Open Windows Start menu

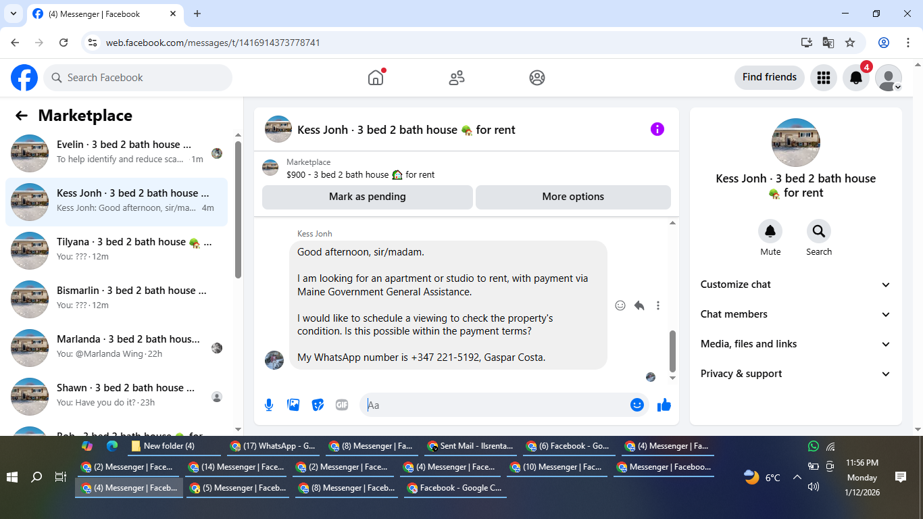(x=12, y=477)
